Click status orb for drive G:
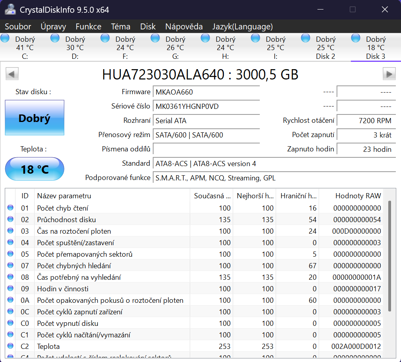The image size is (401, 362). (155, 38)
